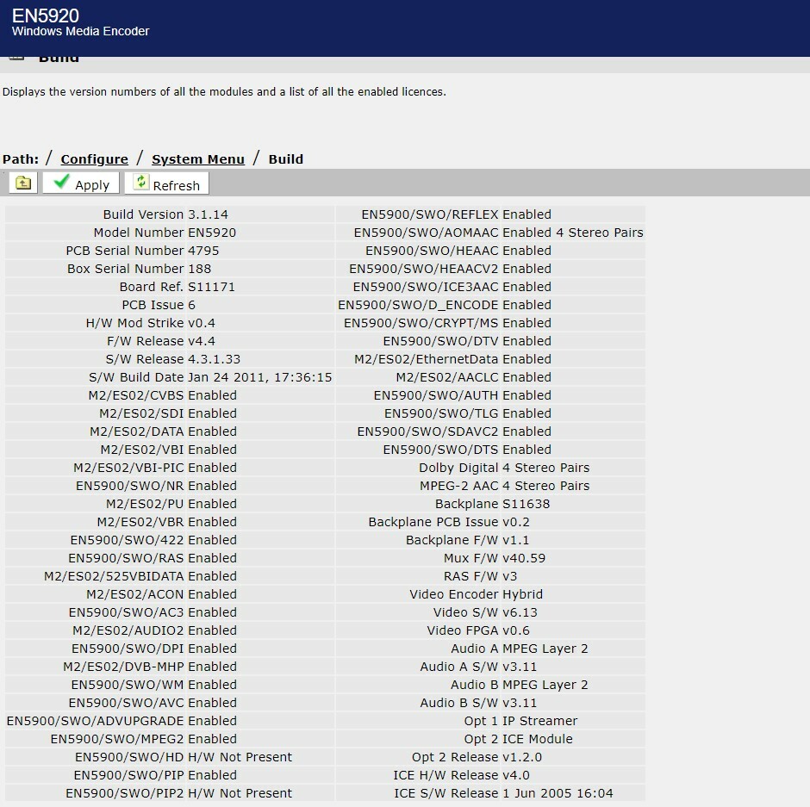
Task: Click the up-folder icon button
Action: click(x=23, y=183)
